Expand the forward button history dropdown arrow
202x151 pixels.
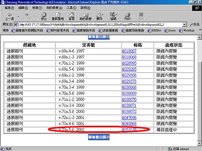36,17
